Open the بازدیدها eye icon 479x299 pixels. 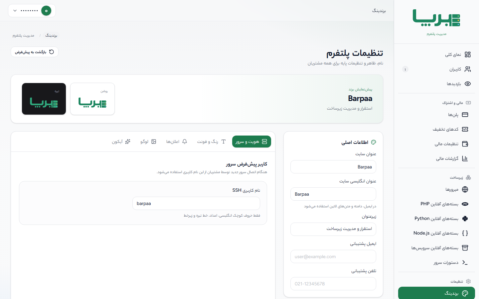[468, 84]
